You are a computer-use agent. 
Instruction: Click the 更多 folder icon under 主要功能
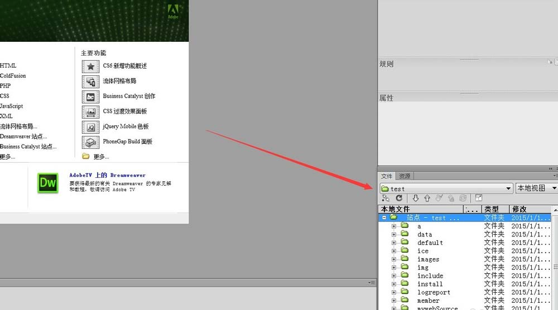click(x=86, y=156)
